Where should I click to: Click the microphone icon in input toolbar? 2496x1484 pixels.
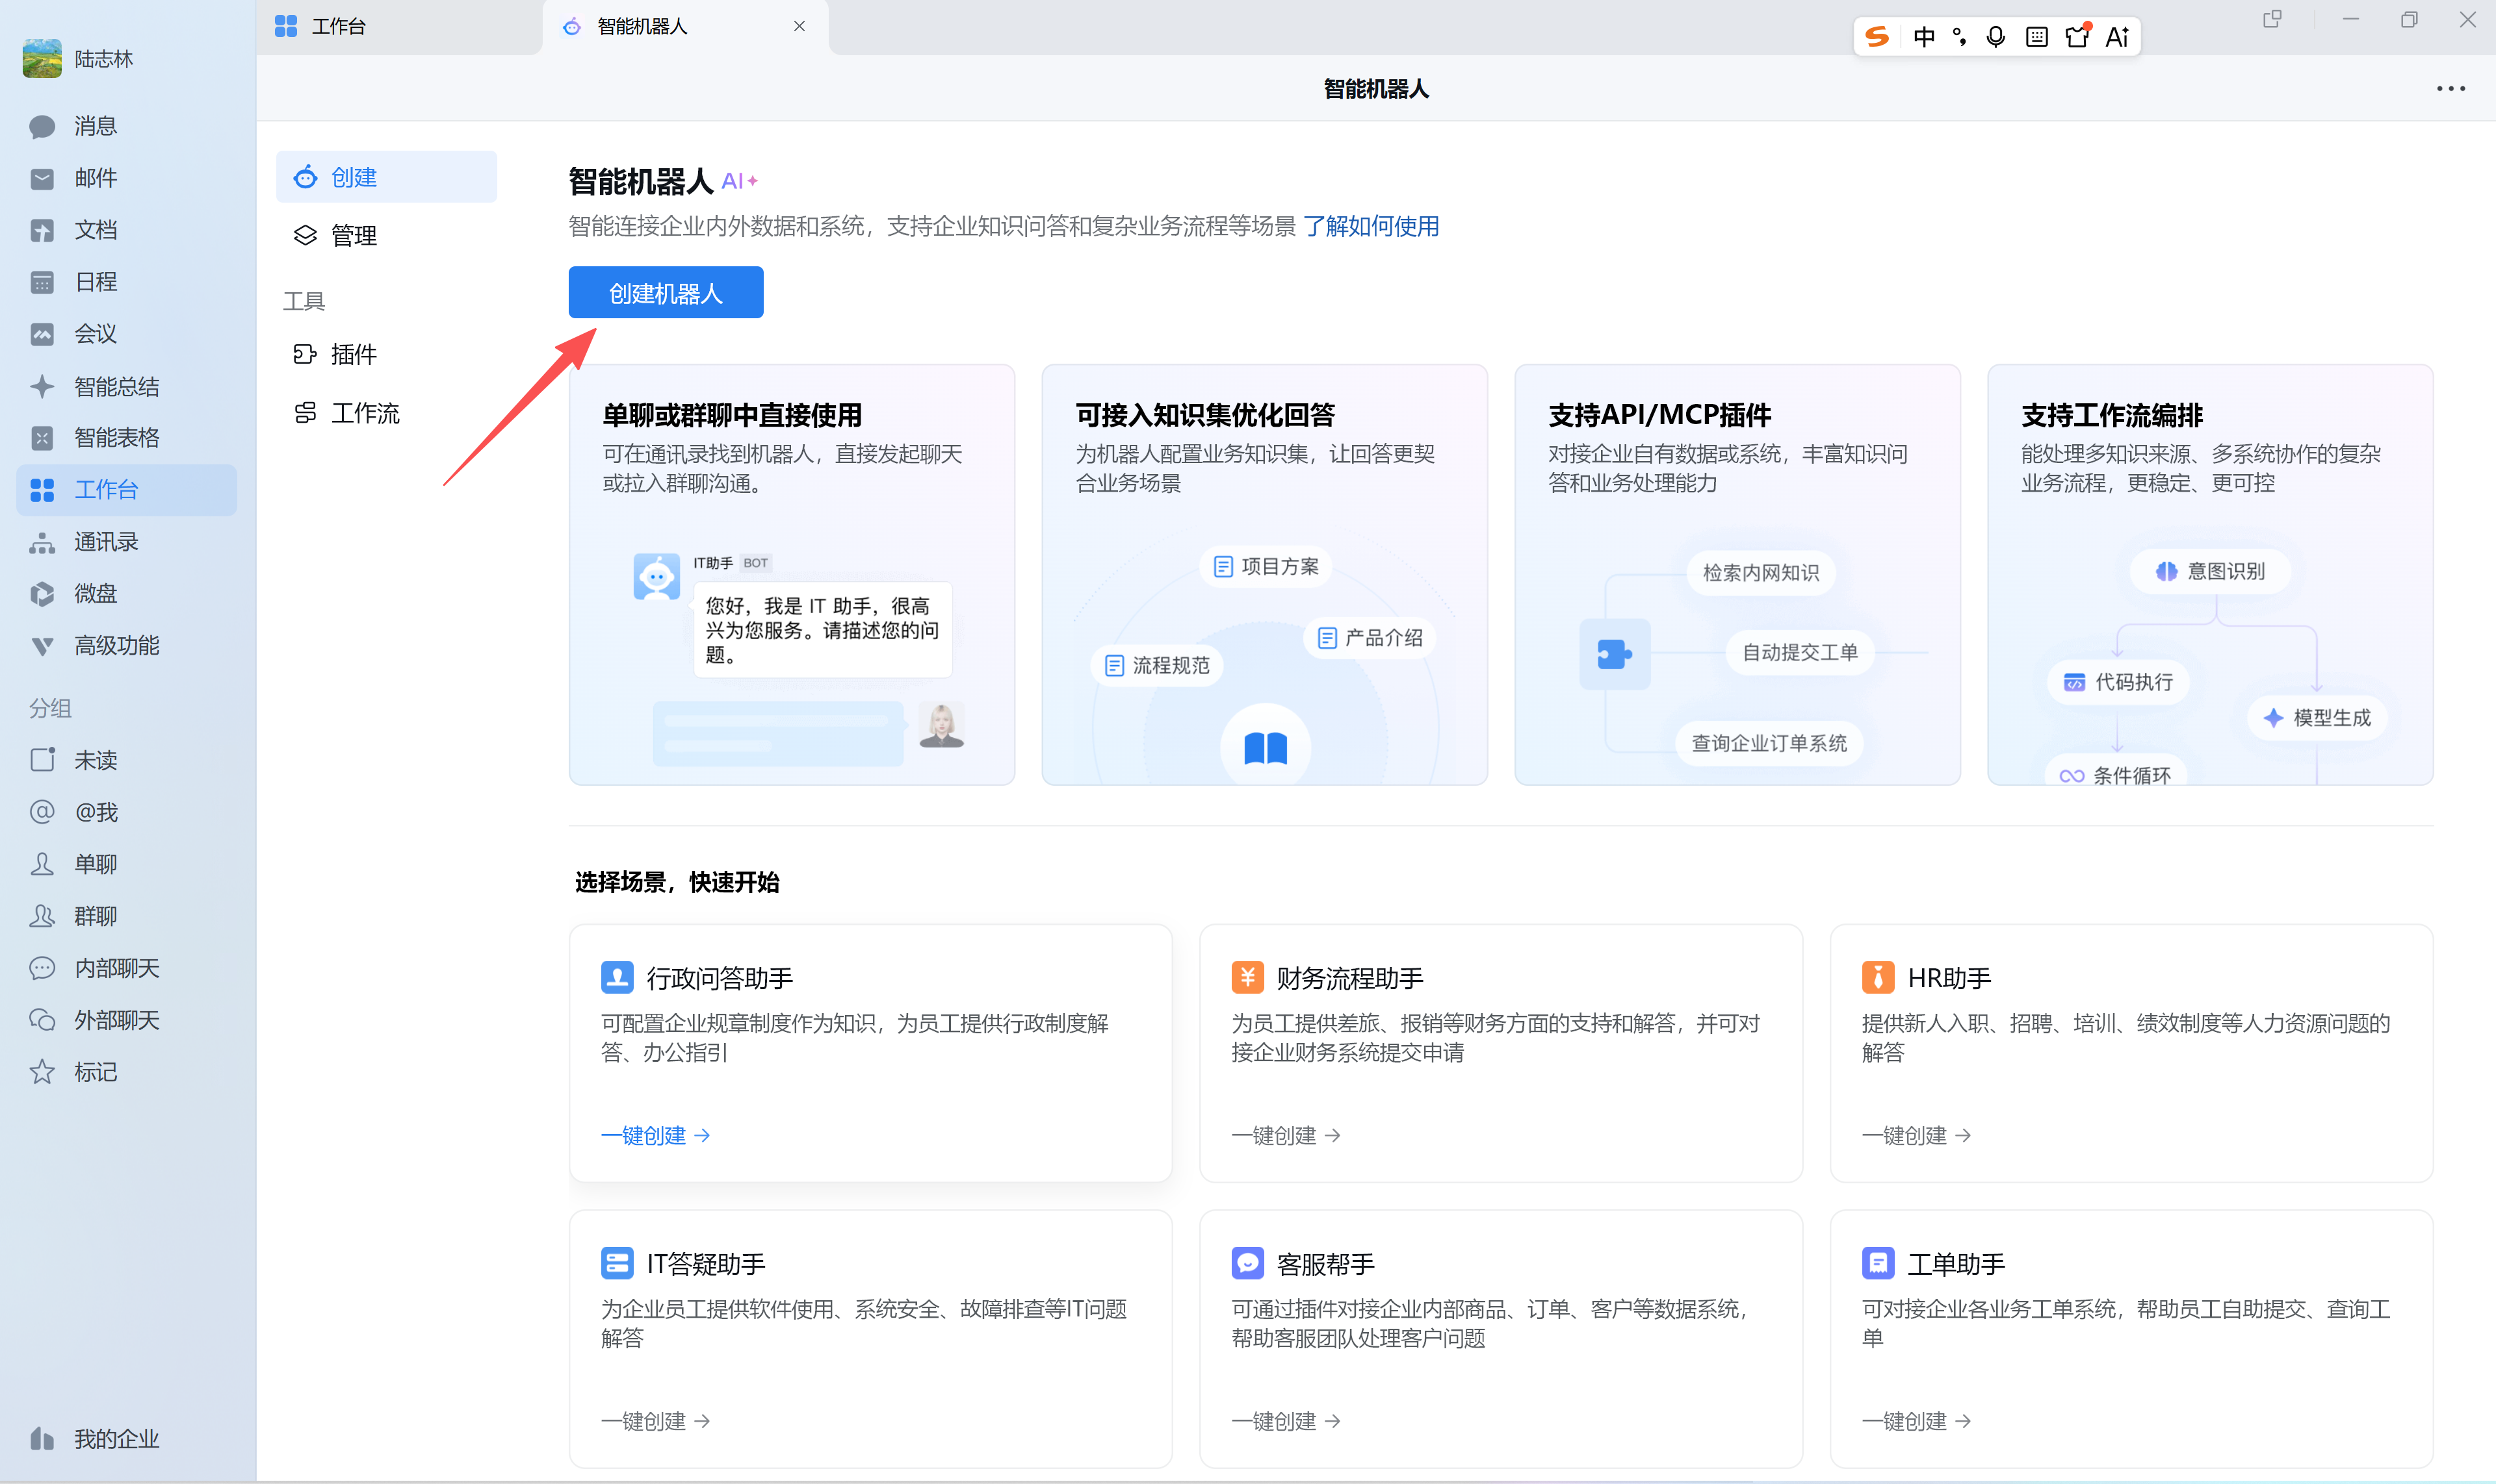(x=1995, y=37)
